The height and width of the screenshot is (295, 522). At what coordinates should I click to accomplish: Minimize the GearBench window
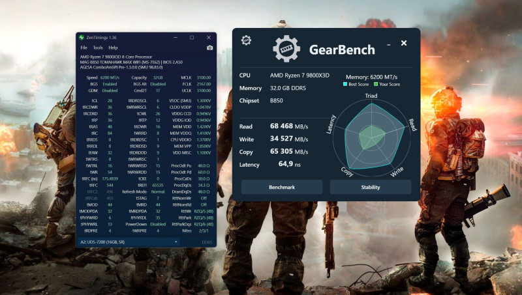[388, 44]
